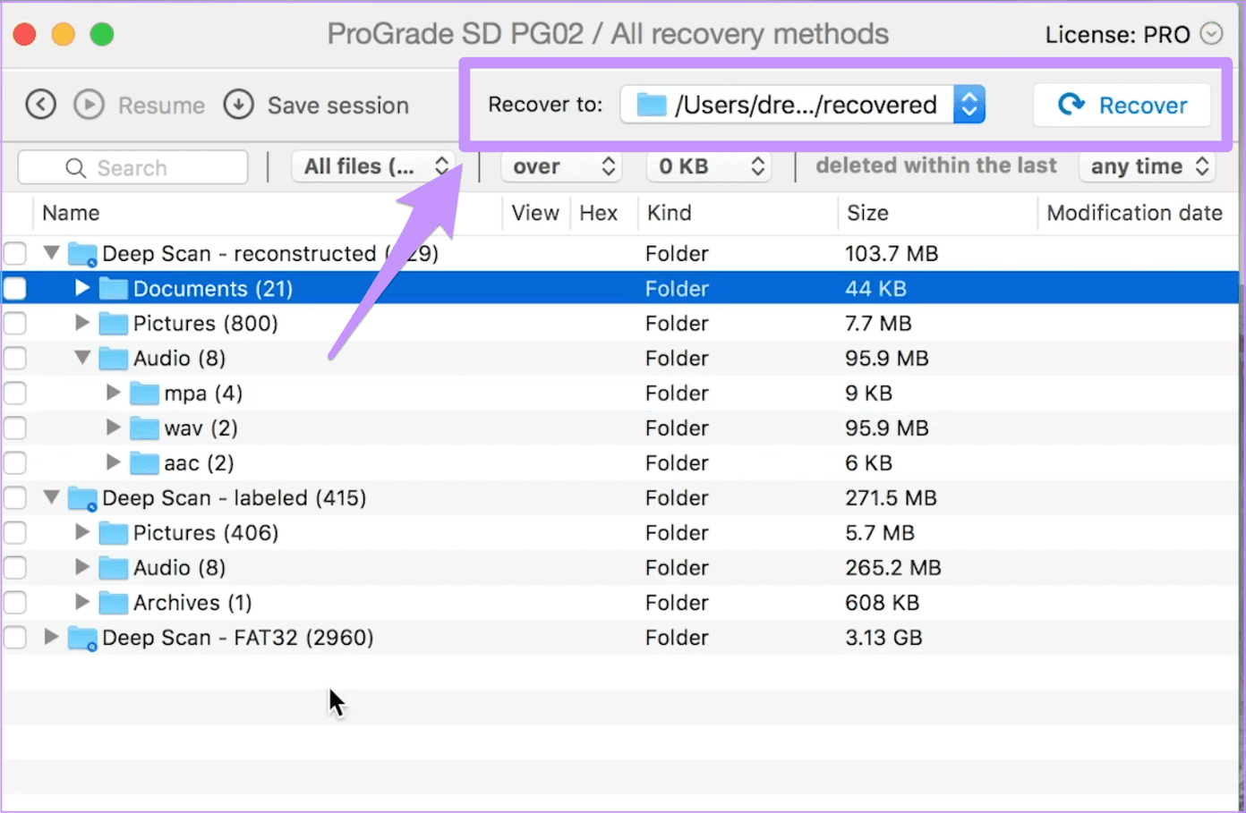Check the Deep Scan - reconstructed checkbox
The height and width of the screenshot is (813, 1246).
click(x=15, y=254)
